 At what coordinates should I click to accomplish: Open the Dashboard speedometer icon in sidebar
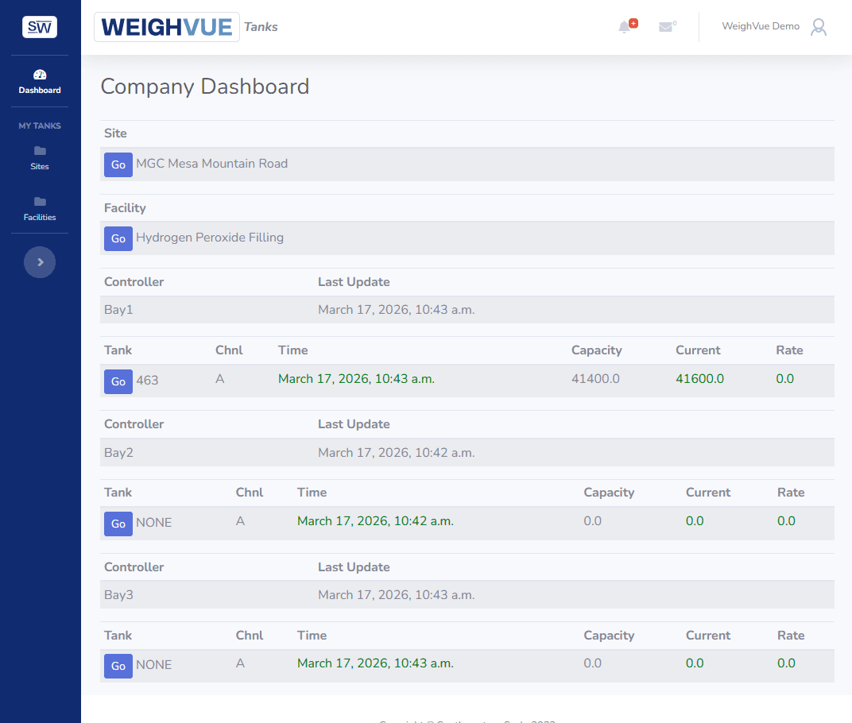(40, 74)
